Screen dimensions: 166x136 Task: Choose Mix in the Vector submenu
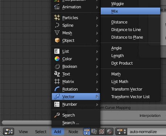pyautogui.click(x=130, y=11)
